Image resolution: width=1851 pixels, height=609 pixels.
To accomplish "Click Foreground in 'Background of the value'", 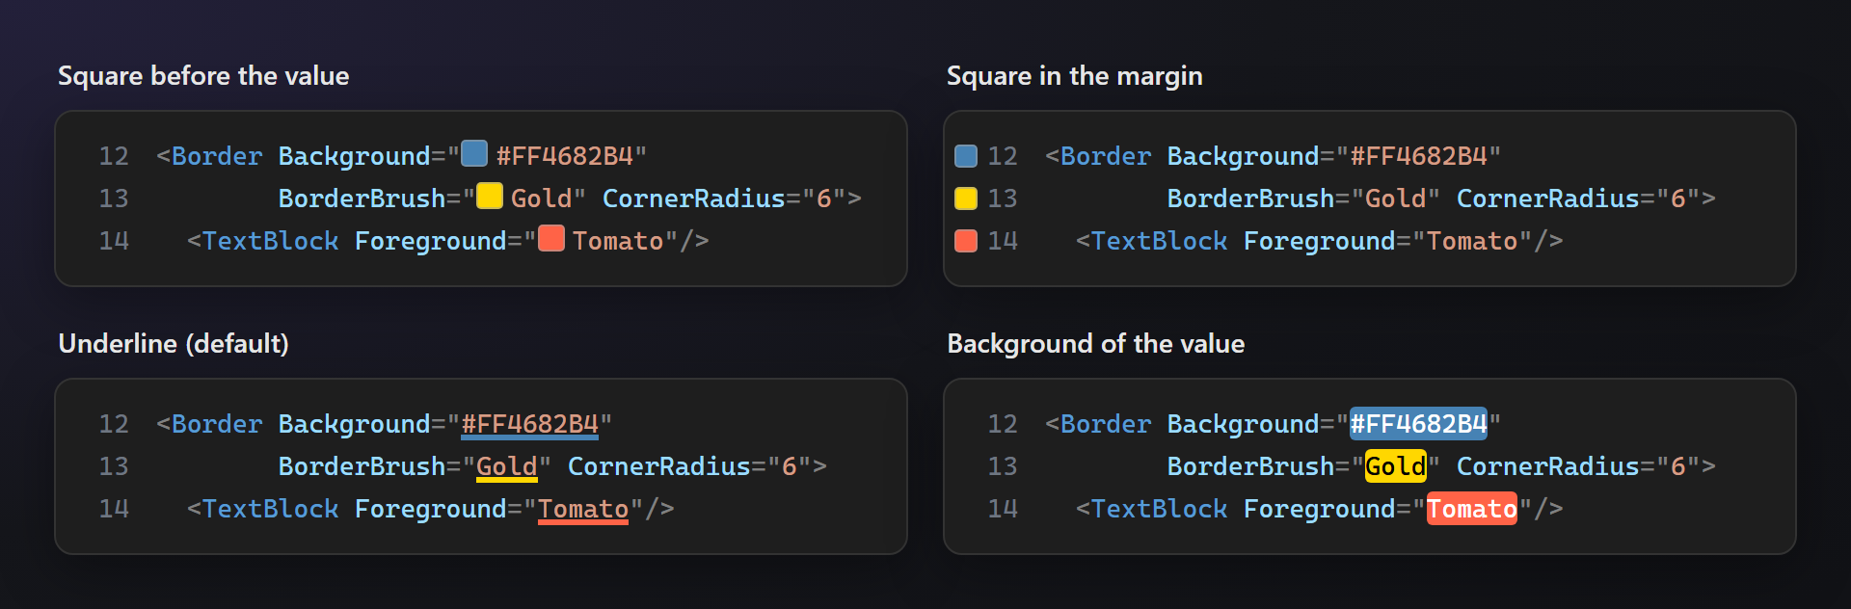I will click(1320, 509).
